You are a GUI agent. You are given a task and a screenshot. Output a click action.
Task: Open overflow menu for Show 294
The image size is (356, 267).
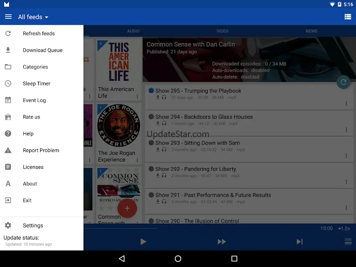tap(346, 130)
